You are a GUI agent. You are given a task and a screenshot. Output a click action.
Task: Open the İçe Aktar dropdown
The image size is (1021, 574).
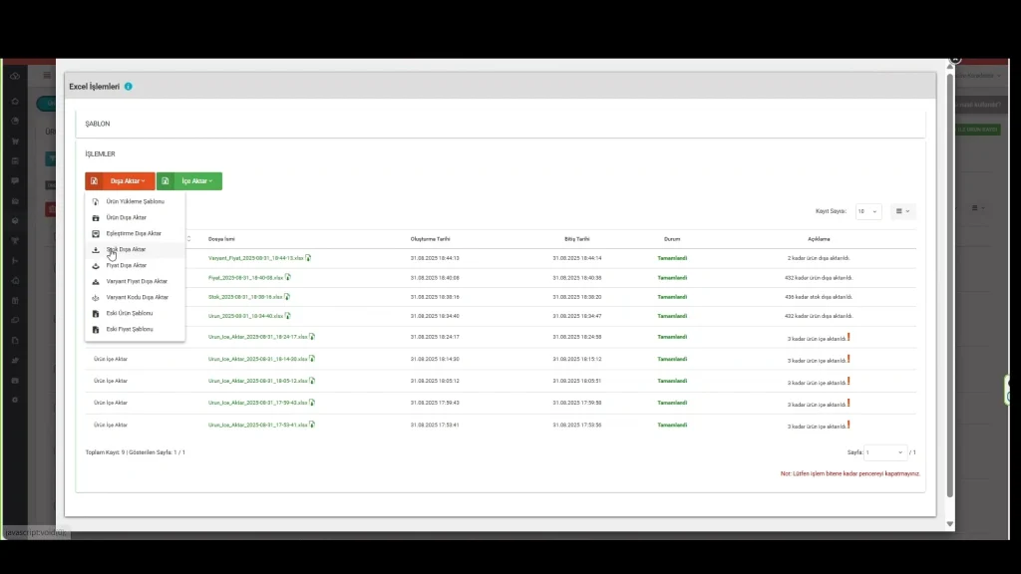pos(196,181)
